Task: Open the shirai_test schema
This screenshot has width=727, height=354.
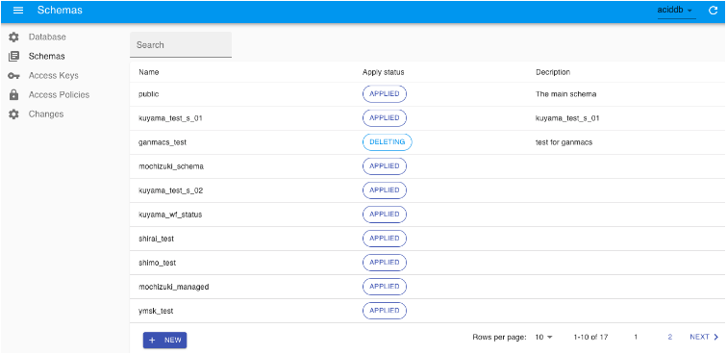Action: 156,239
